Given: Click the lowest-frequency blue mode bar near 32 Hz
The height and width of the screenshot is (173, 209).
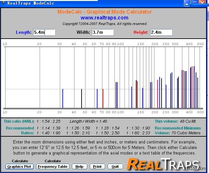Looking at the screenshot, I should click(63, 98).
